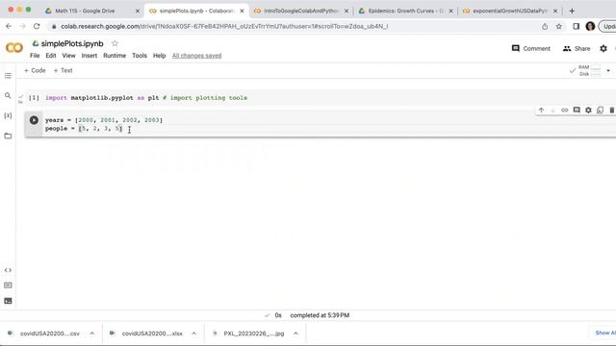
Task: Open Chrome profile avatar
Action: click(x=590, y=26)
